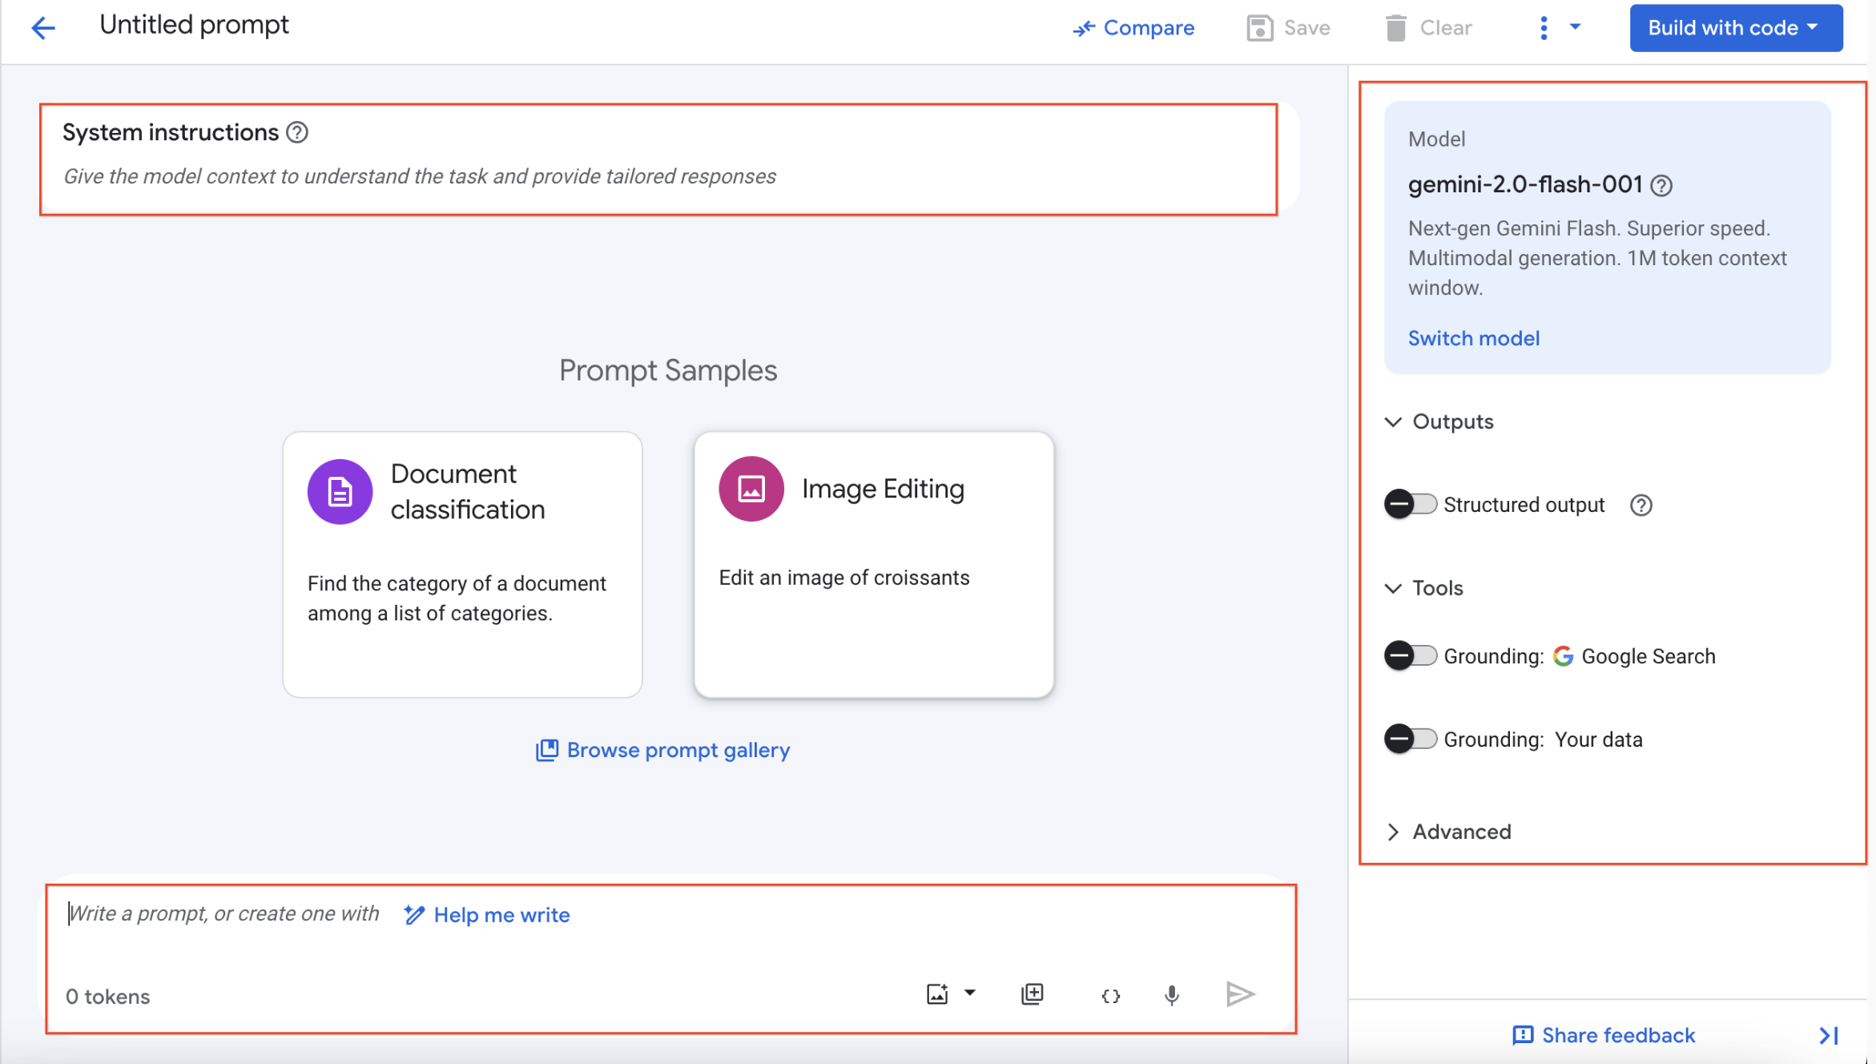Turn on Grounding with Your data

click(1410, 739)
